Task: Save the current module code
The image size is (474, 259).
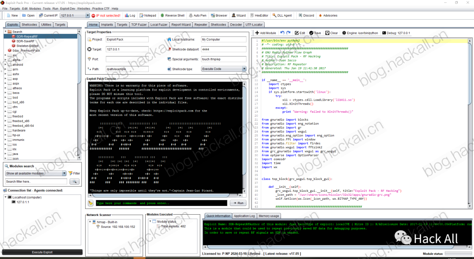Action: (x=315, y=33)
